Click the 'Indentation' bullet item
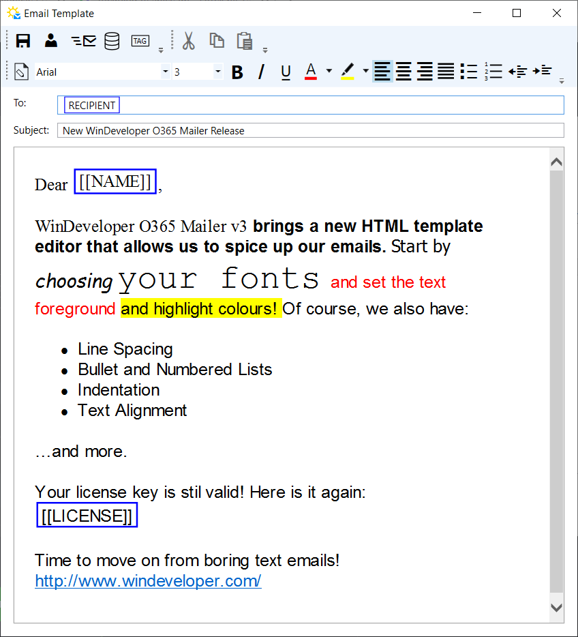This screenshot has width=578, height=637. click(119, 390)
